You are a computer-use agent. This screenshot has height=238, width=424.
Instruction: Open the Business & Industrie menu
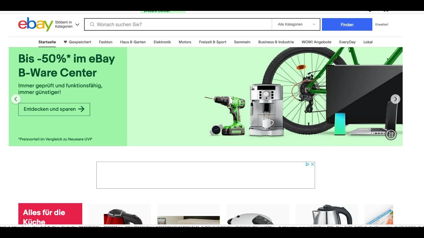[276, 42]
